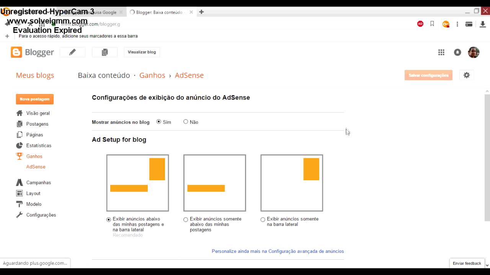490x275 pixels.
Task: Click the sidebar-only ad layout thumbnail
Action: tap(292, 183)
